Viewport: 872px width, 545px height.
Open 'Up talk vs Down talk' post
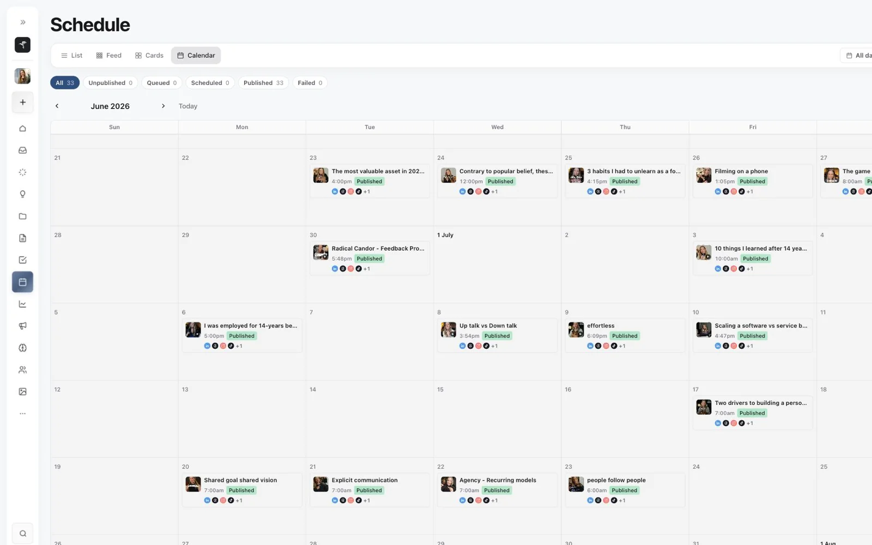498,336
